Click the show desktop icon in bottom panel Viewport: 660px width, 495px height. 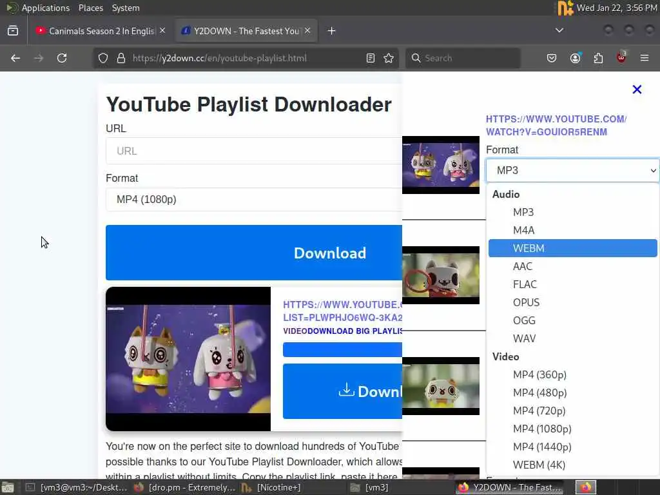pyautogui.click(x=8, y=487)
